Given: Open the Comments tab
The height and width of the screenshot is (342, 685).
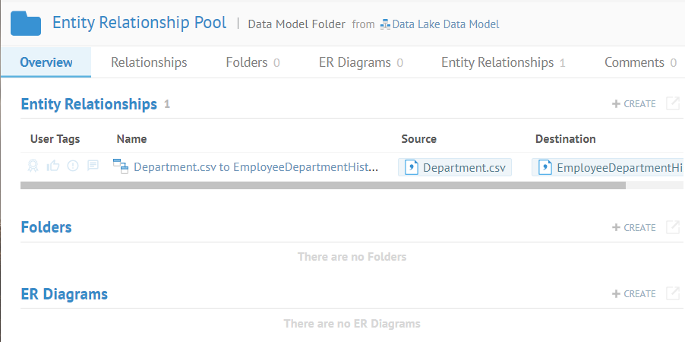Looking at the screenshot, I should click(639, 62).
